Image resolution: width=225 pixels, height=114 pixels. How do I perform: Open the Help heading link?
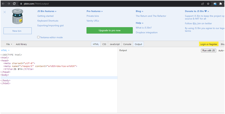140,23
